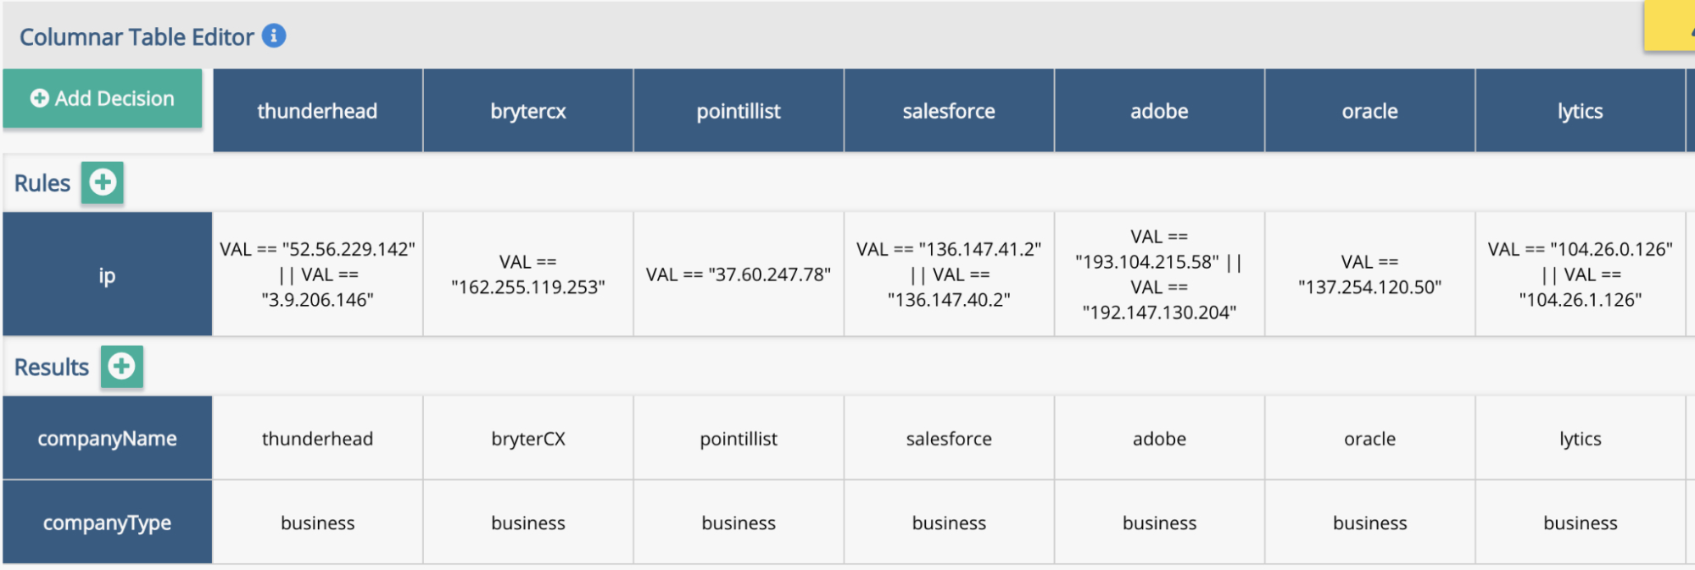Select the brytercx column header
Viewport: 1695px width, 570px height.
527,110
